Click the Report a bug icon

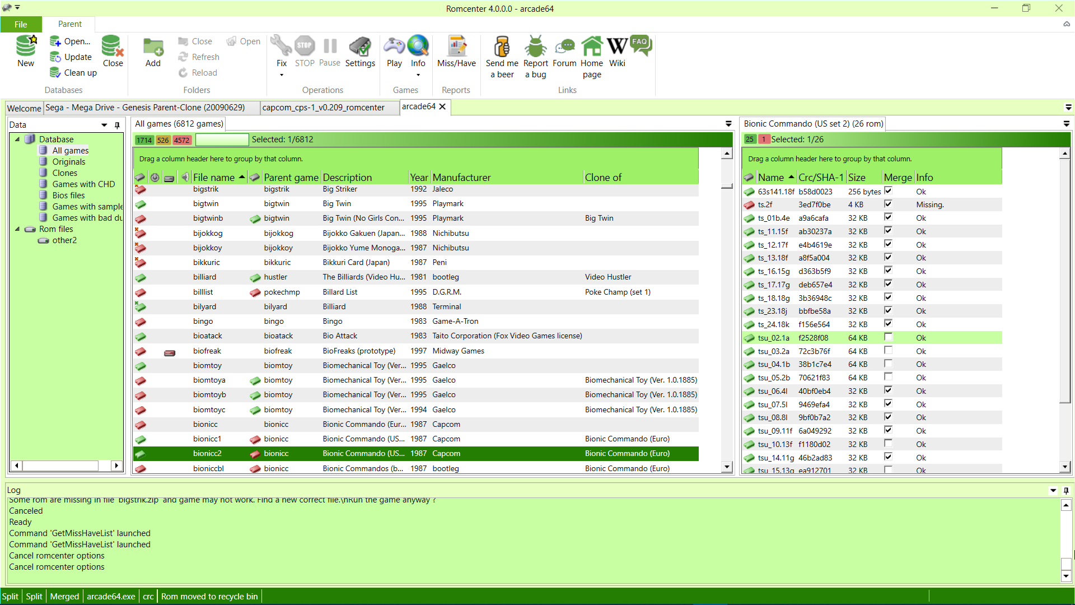(535, 46)
